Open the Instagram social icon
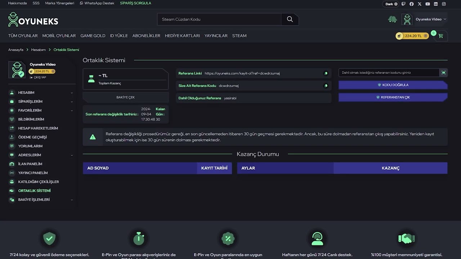 pyautogui.click(x=444, y=4)
